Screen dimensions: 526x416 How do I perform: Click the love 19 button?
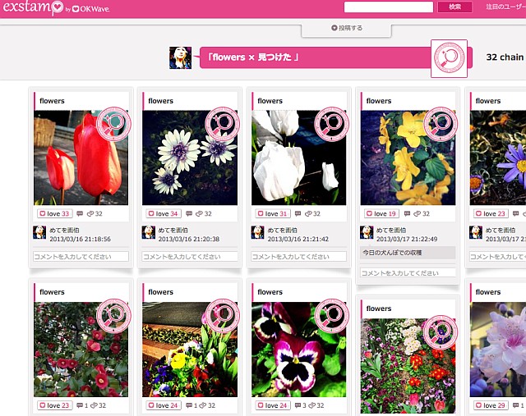click(381, 213)
